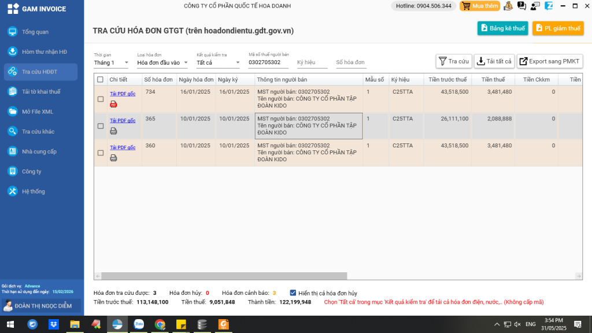Viewport: 592px width, 333px height.
Task: Open Tải tờ khai thuế in sidebar
Action: point(41,92)
